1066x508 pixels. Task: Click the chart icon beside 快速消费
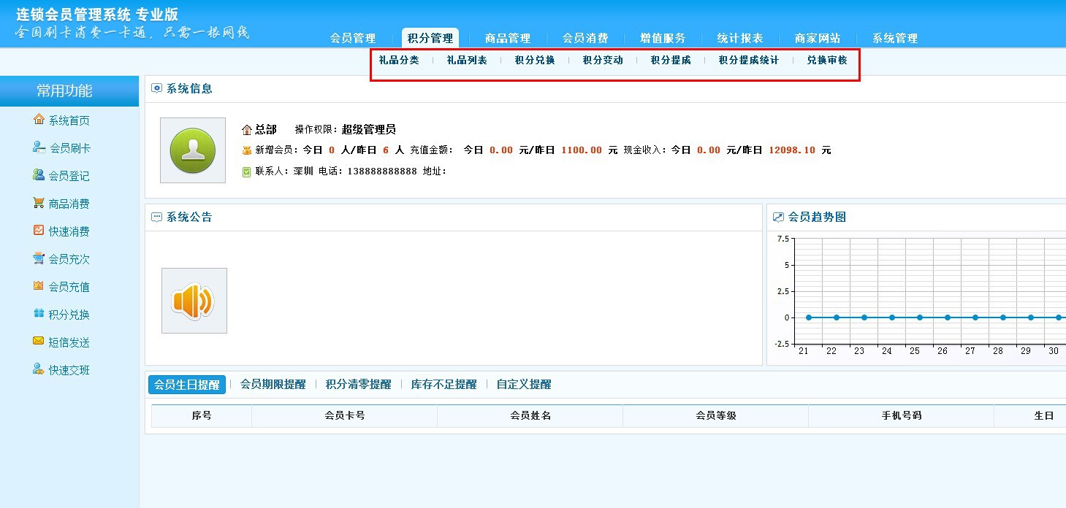[39, 231]
